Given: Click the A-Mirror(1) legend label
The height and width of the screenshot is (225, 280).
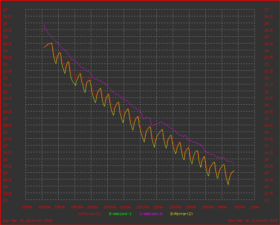Looking at the screenshot, I should coord(90,214).
